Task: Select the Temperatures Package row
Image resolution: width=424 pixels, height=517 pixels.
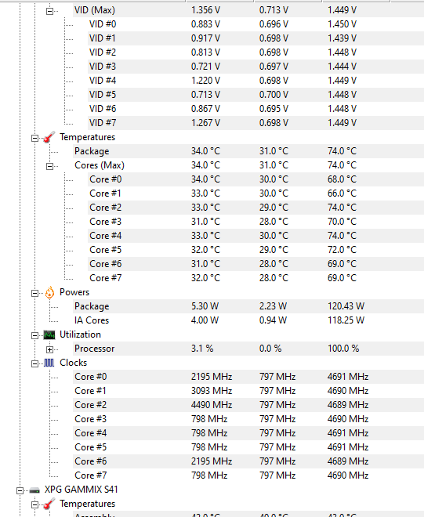Action: tap(248, 151)
